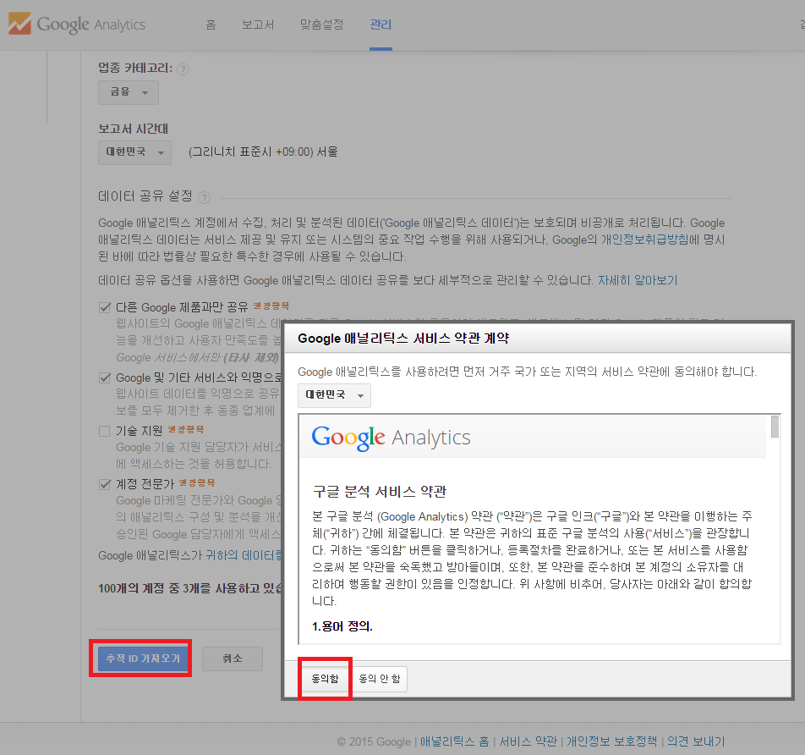Expand the 대한민국 time zone country dropdown
This screenshot has width=805, height=755.
[x=134, y=152]
